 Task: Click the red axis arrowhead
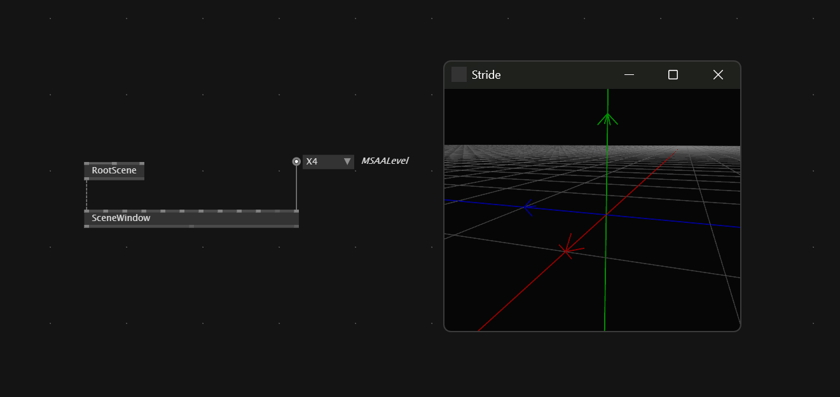click(566, 250)
